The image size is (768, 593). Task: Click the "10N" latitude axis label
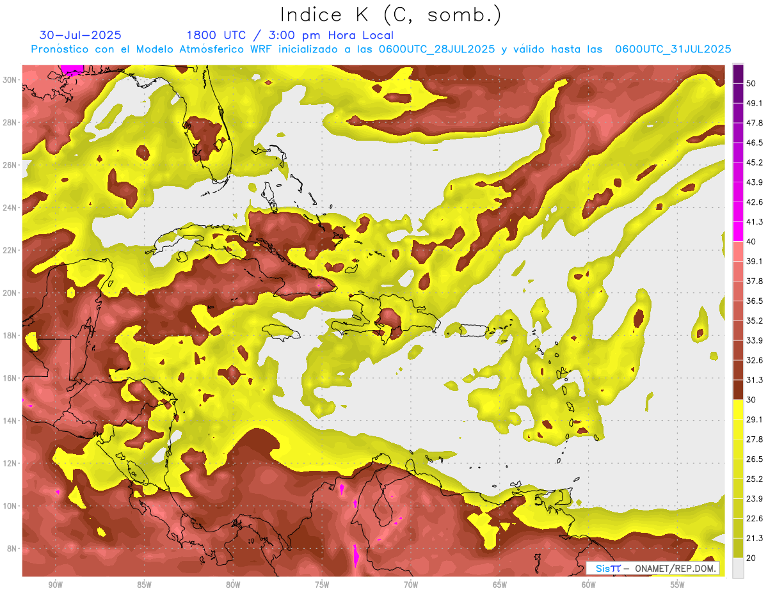(x=11, y=506)
